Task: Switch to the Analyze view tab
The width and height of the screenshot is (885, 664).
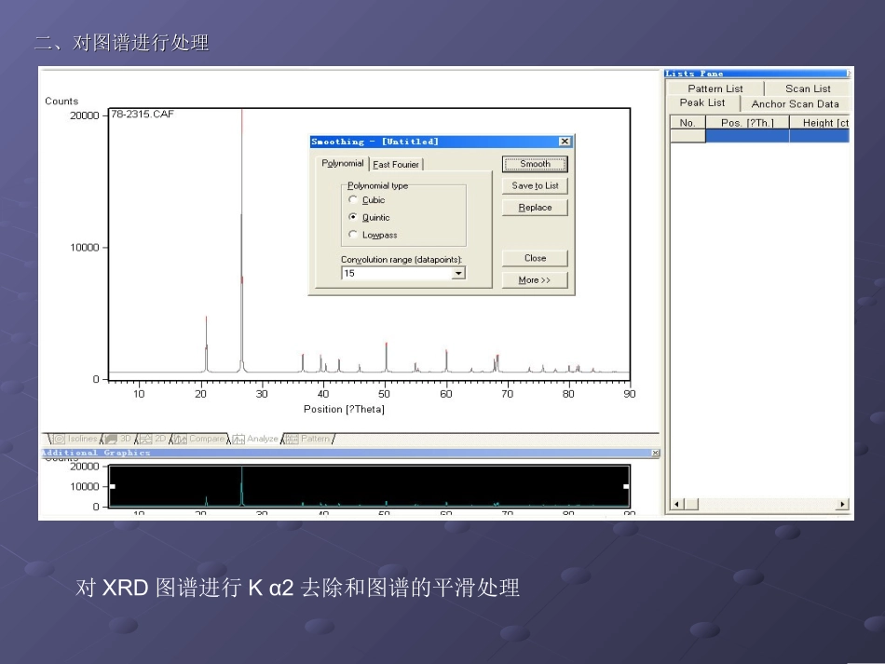Action: (256, 439)
